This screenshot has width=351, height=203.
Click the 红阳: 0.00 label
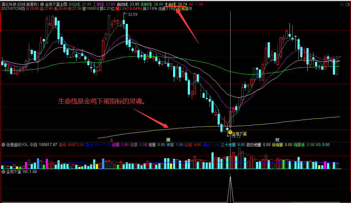[x=193, y=145]
